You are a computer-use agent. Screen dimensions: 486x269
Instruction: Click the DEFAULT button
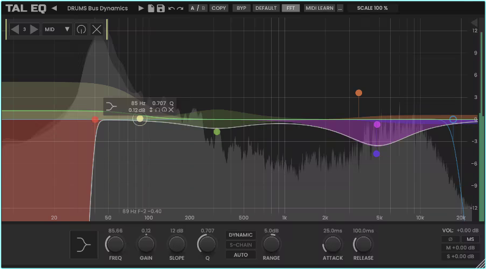266,9
